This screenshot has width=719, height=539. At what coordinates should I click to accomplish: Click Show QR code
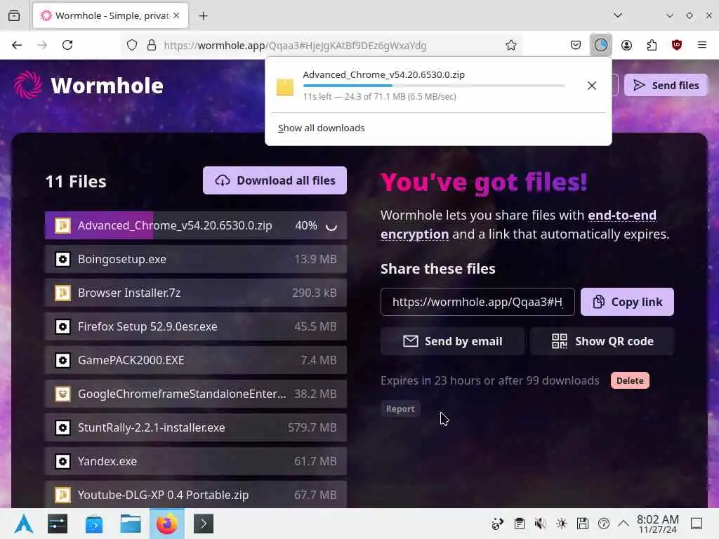pyautogui.click(x=602, y=342)
